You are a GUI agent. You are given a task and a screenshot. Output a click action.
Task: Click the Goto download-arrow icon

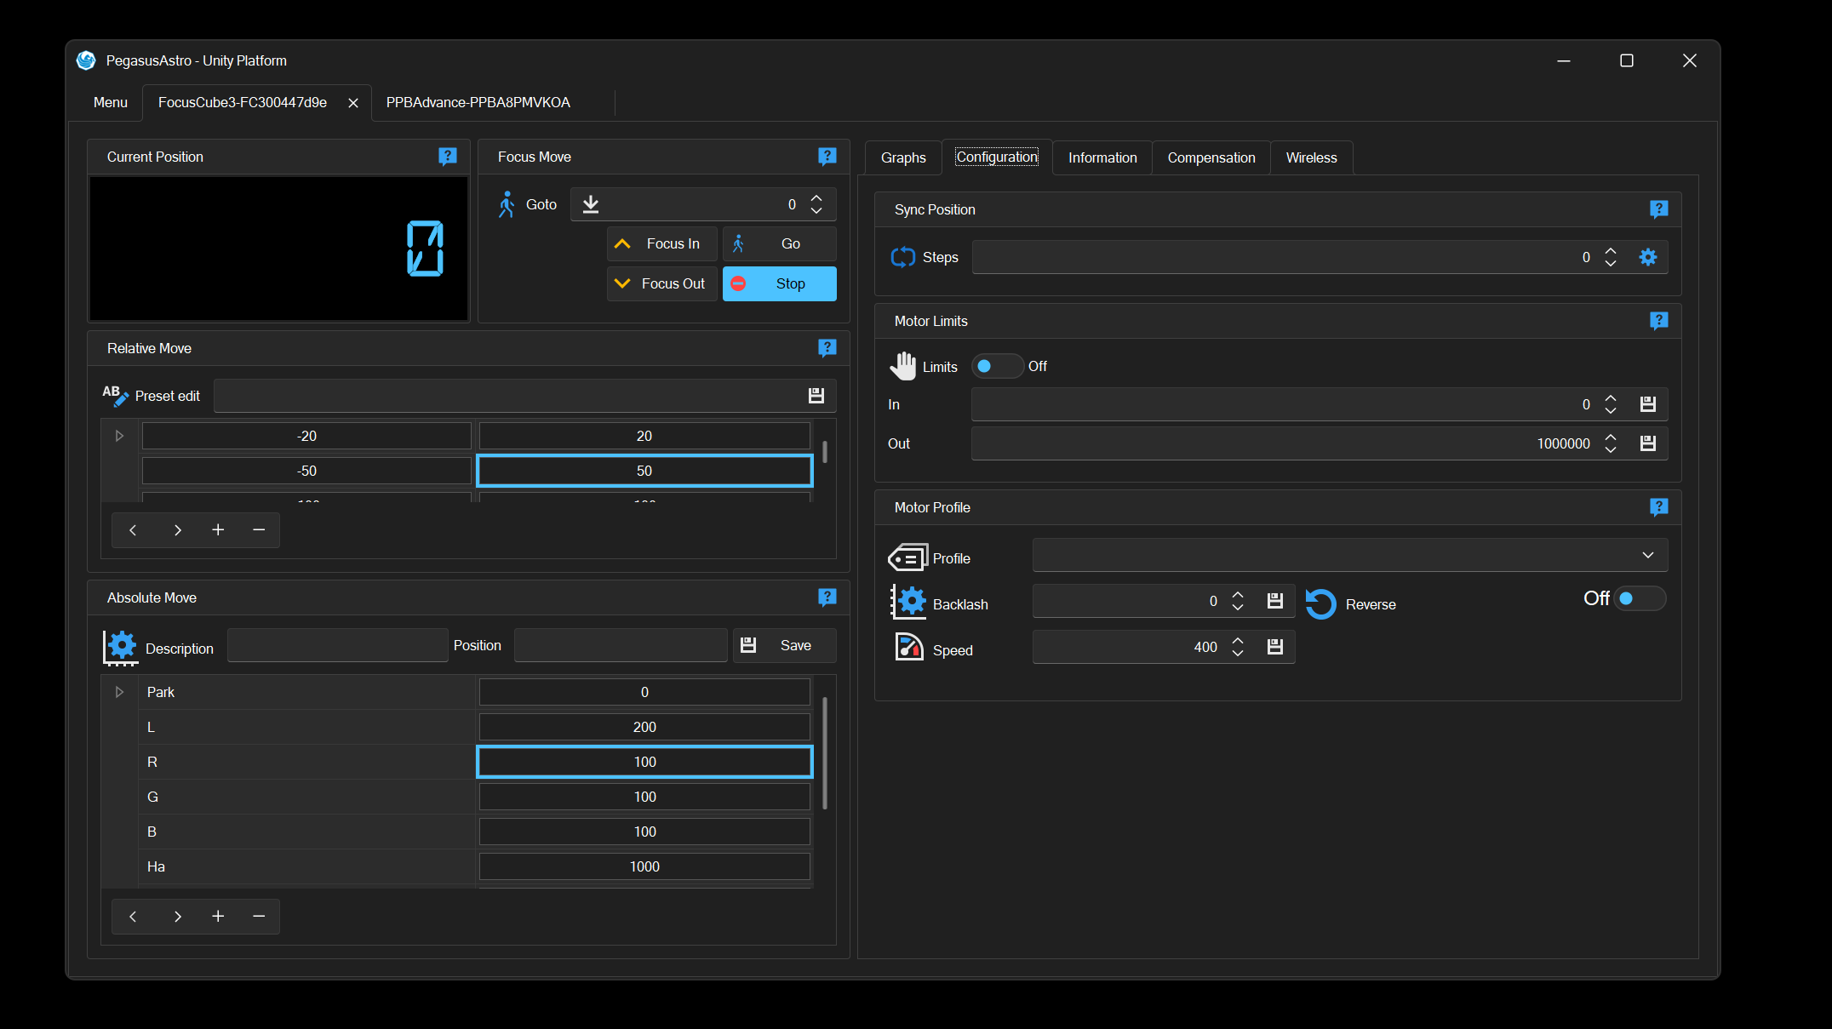coord(591,204)
